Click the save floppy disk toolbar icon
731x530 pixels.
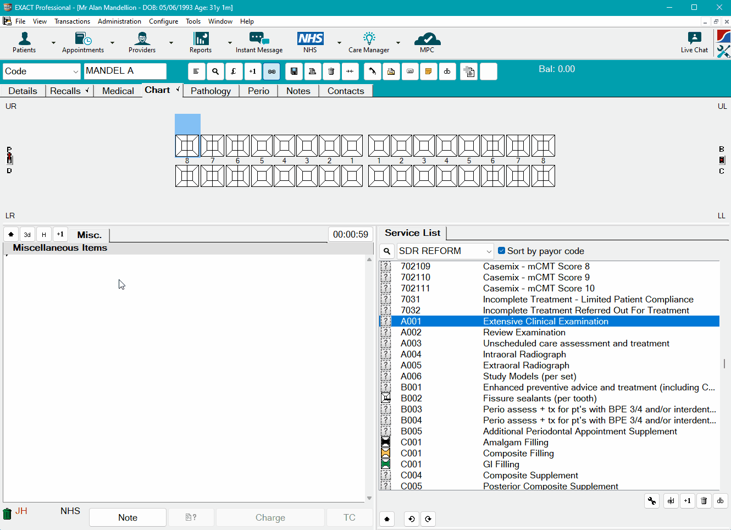coord(294,71)
